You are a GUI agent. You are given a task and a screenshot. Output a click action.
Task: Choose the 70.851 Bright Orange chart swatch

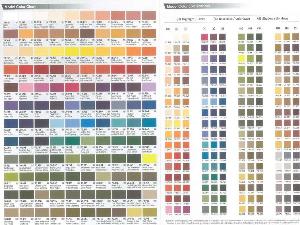[x=149, y=51]
